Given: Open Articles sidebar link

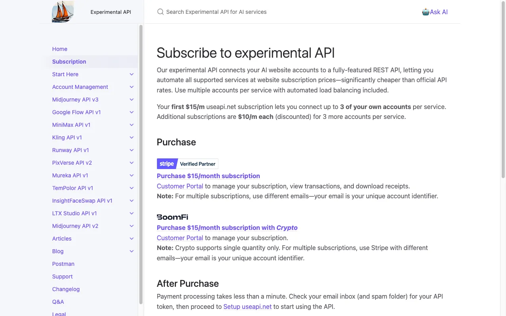Looking at the screenshot, I should (x=62, y=239).
